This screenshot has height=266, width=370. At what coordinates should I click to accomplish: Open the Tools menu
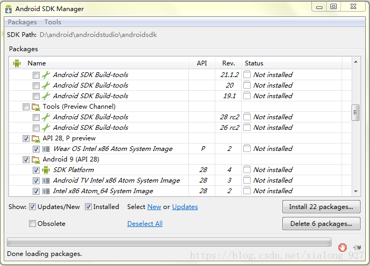pyautogui.click(x=53, y=22)
